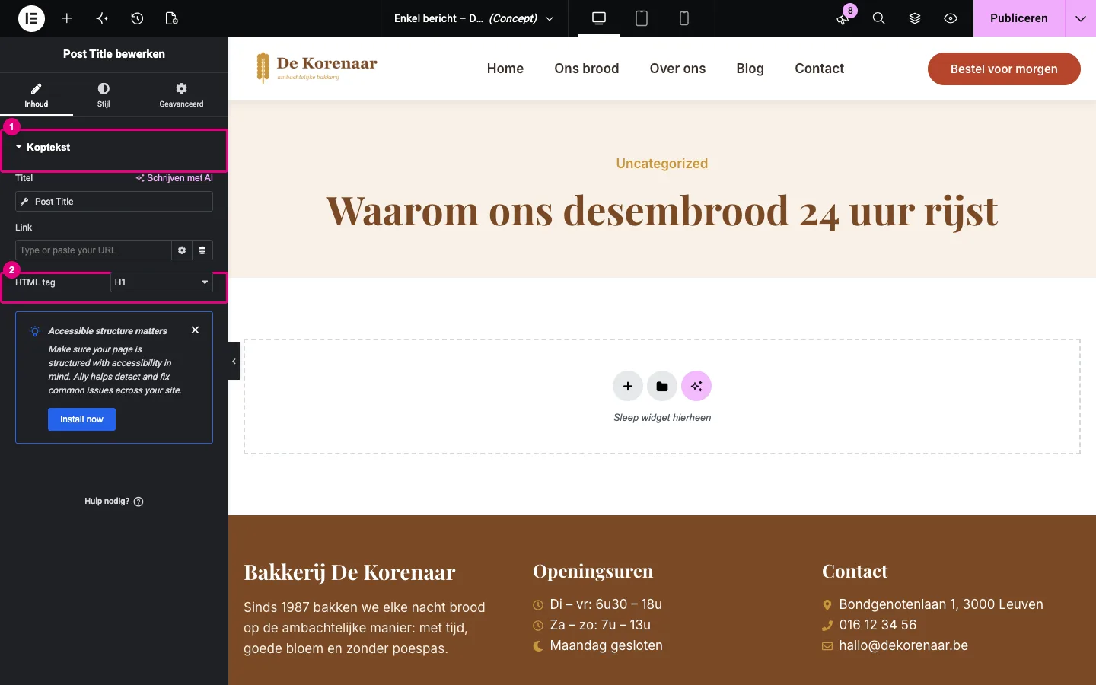Switch to desktop preview mode
1096x685 pixels.
click(599, 18)
